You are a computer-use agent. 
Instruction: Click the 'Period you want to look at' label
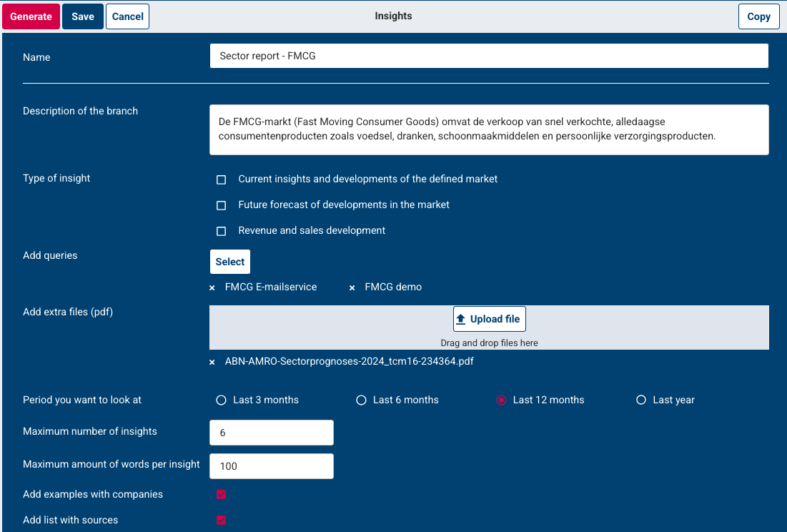[x=82, y=400]
